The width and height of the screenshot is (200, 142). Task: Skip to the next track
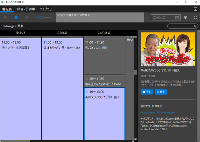(28, 17)
